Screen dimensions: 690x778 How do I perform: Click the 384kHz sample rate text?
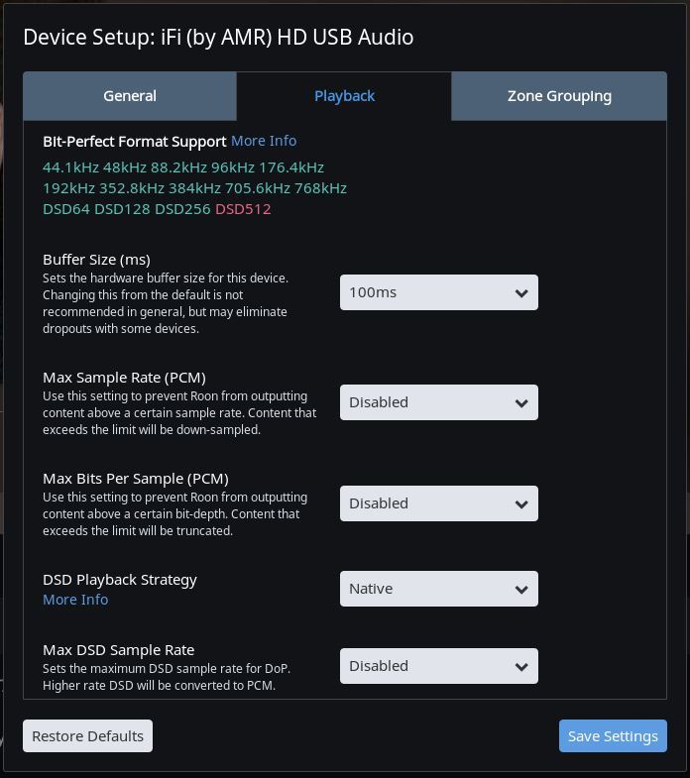[194, 188]
